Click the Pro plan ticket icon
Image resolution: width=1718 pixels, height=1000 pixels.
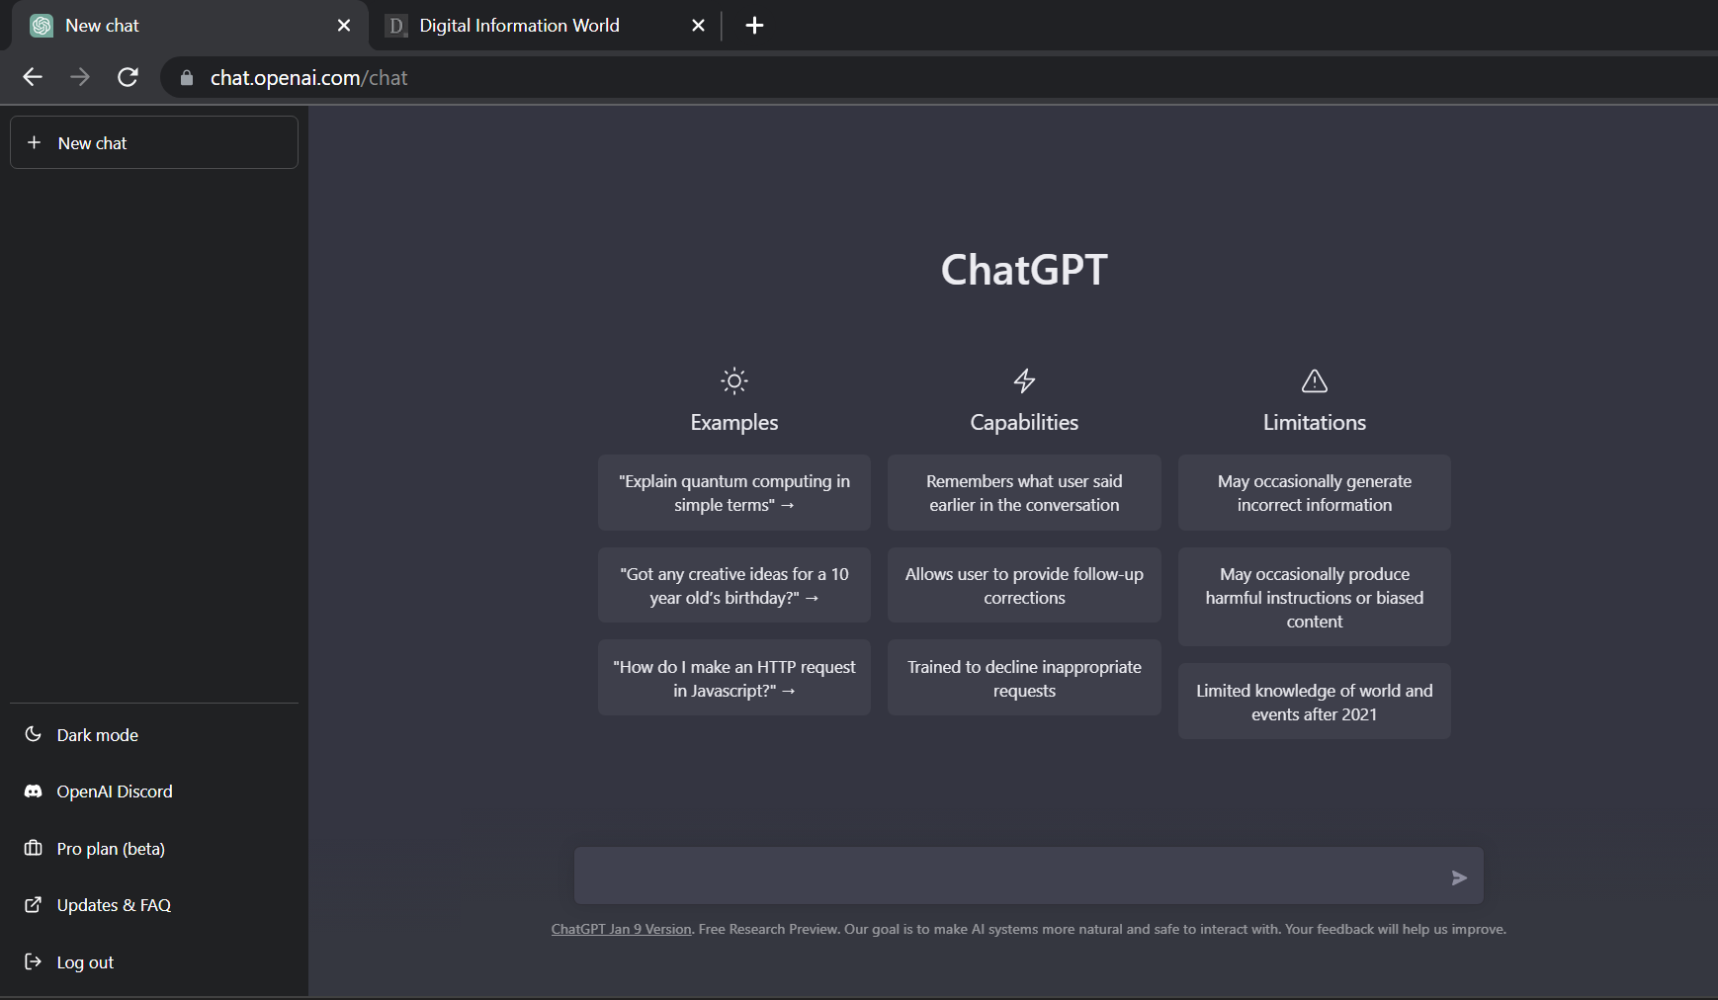(x=33, y=848)
